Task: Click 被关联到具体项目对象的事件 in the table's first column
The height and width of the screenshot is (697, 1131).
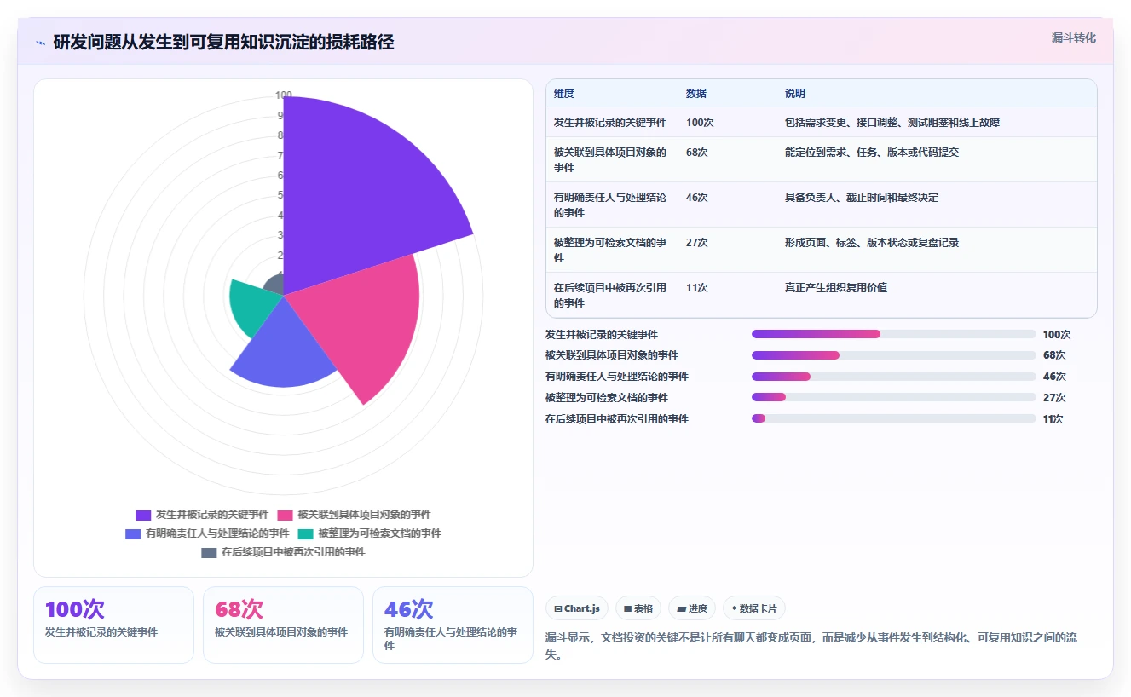Action: pos(610,160)
